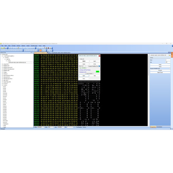Open the Tools menu

[40, 46]
